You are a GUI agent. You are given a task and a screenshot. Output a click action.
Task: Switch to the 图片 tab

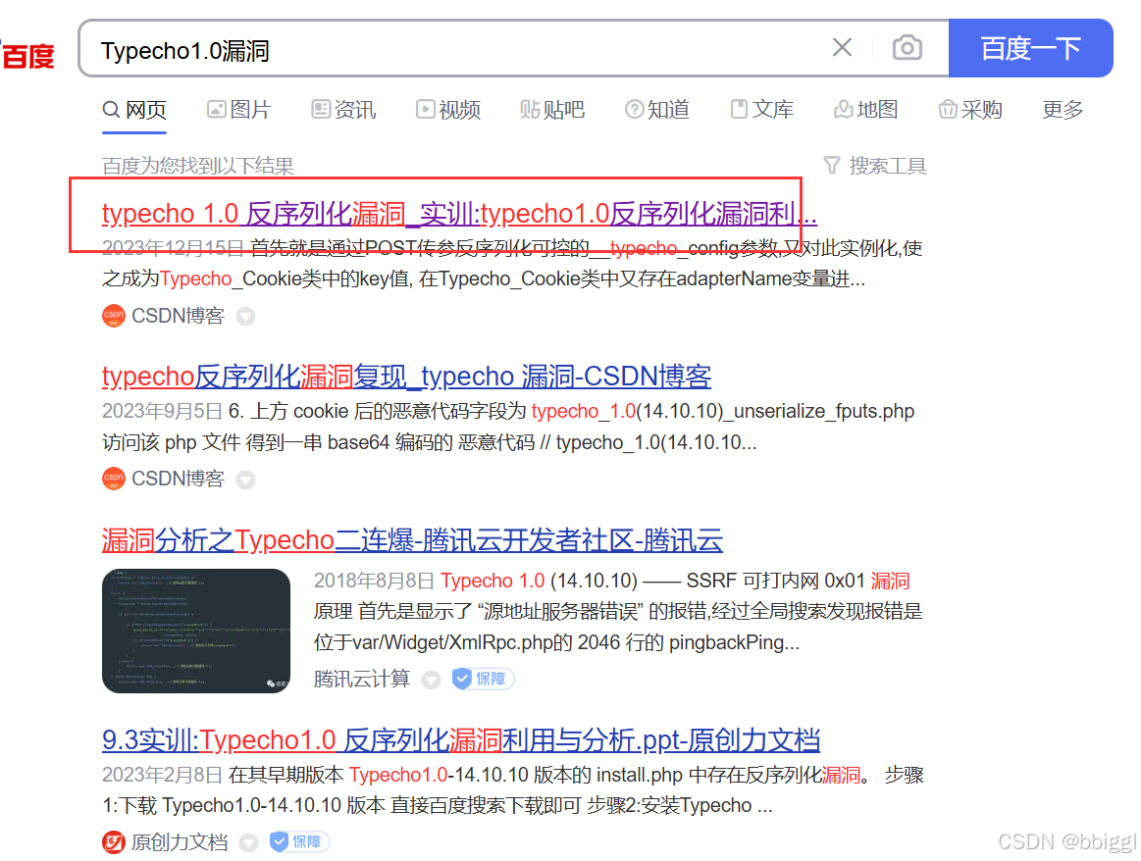pyautogui.click(x=238, y=110)
